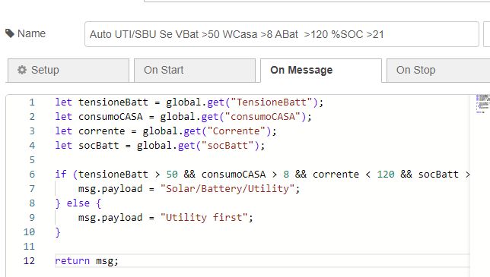Select the On Message tab

click(x=321, y=71)
